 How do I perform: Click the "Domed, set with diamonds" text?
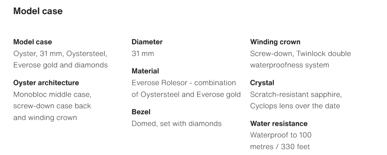click(176, 123)
